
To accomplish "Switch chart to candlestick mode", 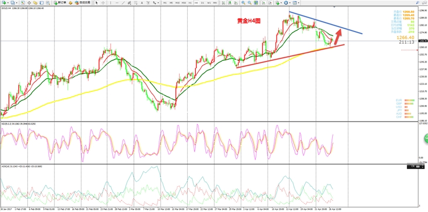I will tap(230, 3).
